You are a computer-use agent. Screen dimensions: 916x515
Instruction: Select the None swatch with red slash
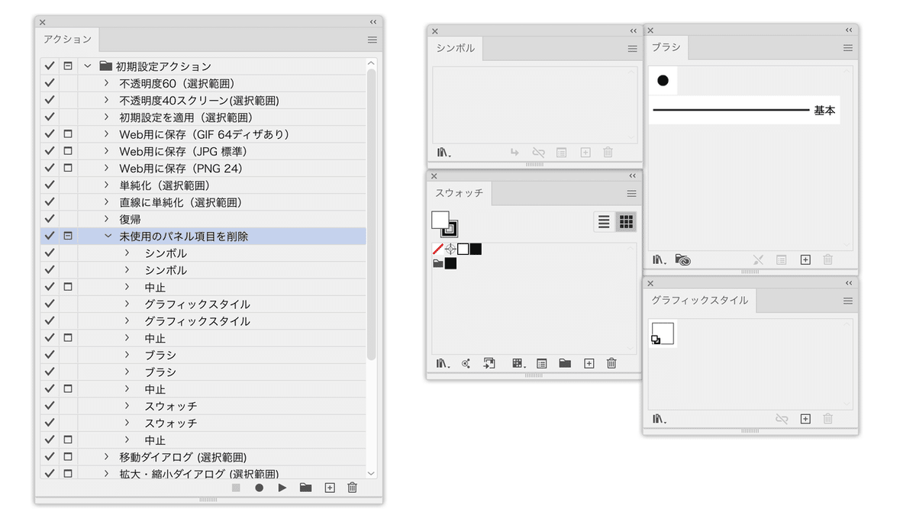pyautogui.click(x=438, y=249)
